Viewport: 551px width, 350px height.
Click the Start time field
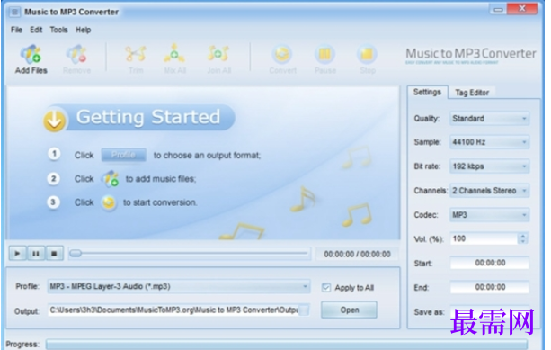tap(490, 263)
